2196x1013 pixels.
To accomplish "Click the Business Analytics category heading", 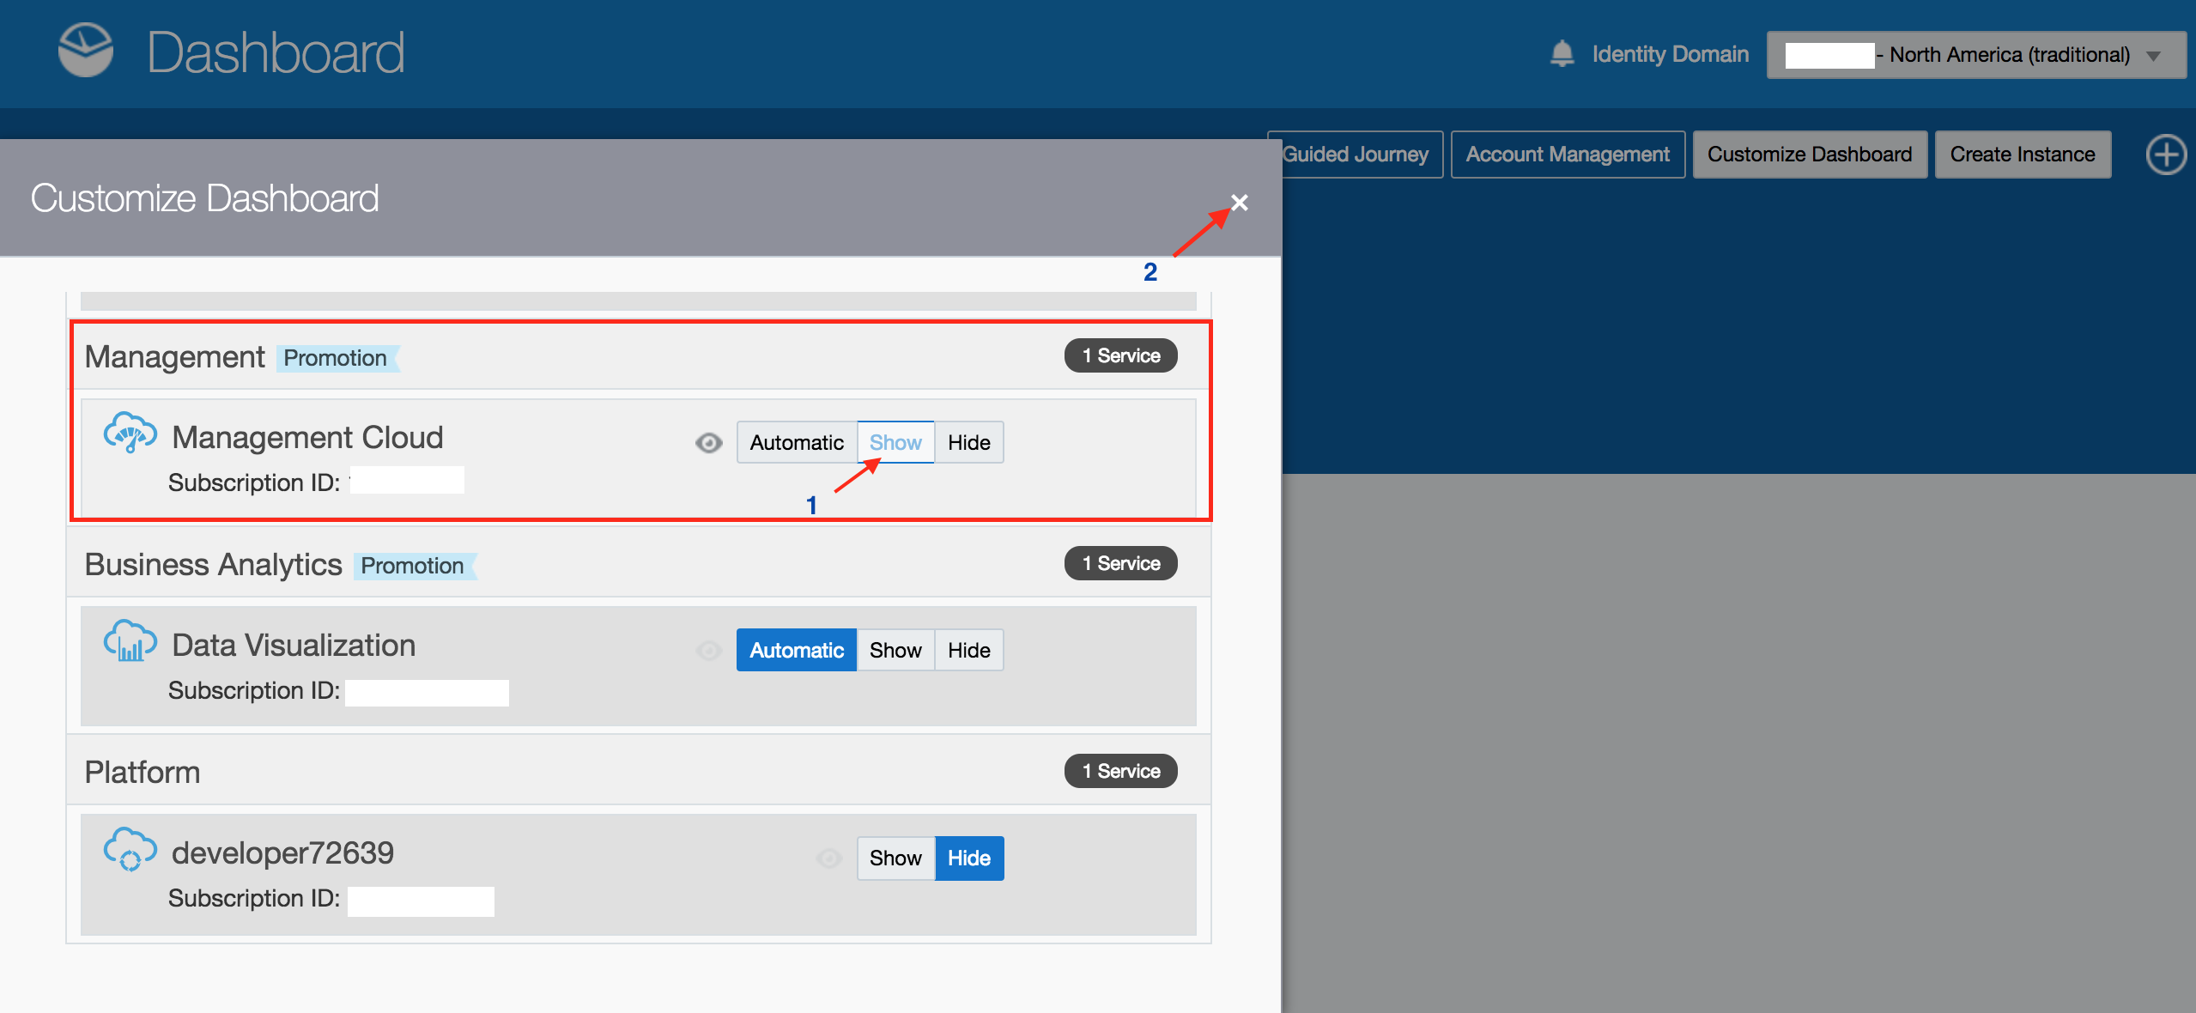I will pos(214,564).
